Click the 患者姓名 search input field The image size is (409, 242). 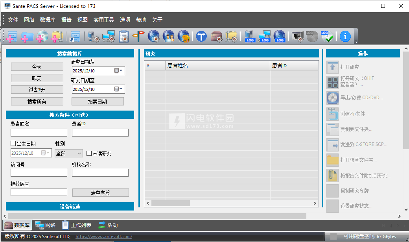tap(39, 133)
